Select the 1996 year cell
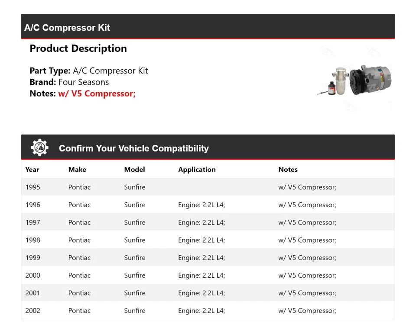 (x=33, y=205)
